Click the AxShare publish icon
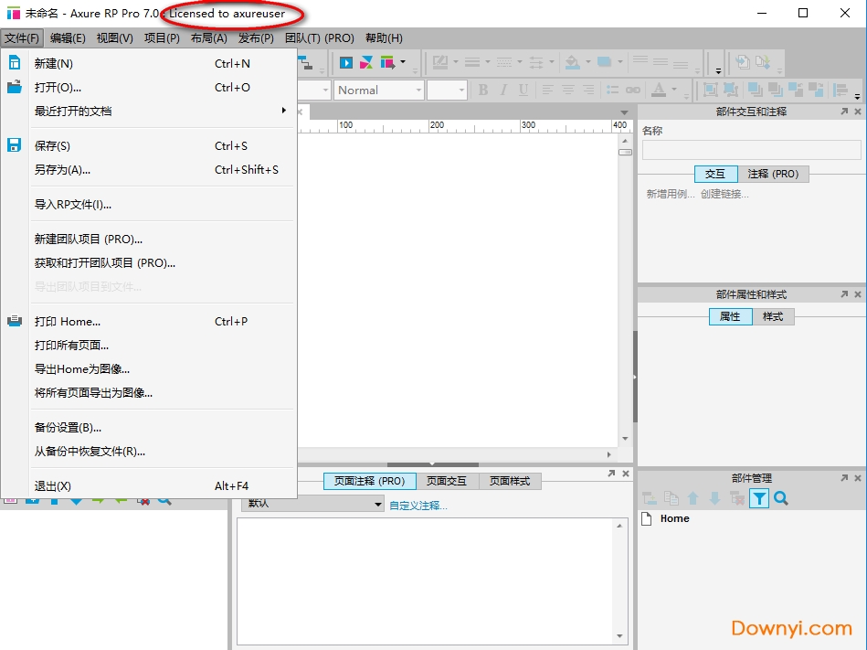This screenshot has height=650, width=867. coord(366,62)
